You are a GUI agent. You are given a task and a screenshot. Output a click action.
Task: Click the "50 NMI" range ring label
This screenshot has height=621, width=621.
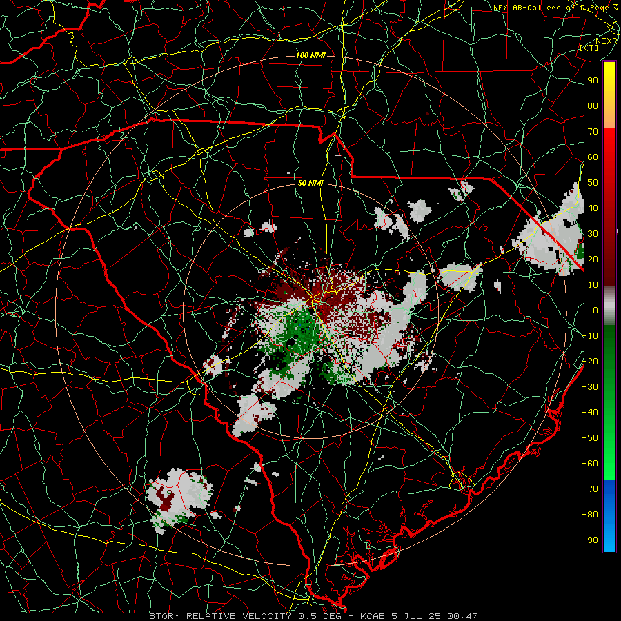310,183
